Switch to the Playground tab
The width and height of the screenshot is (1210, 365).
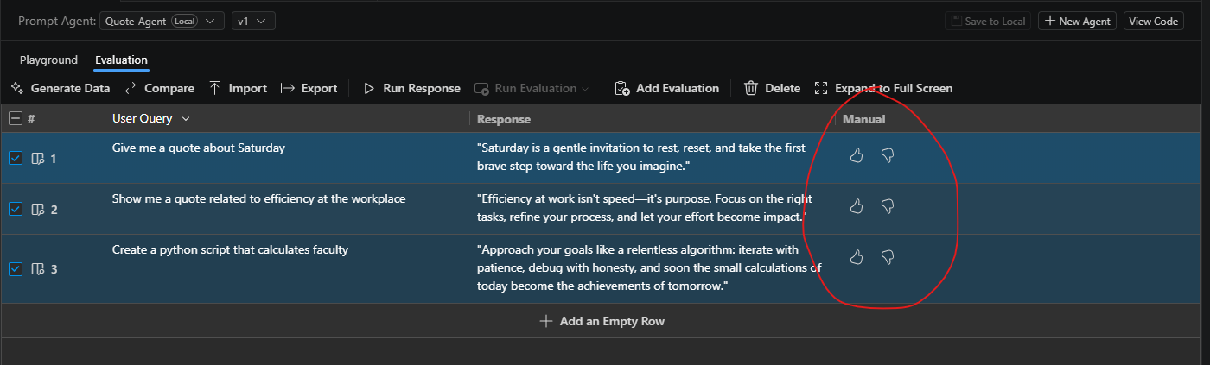pos(48,60)
